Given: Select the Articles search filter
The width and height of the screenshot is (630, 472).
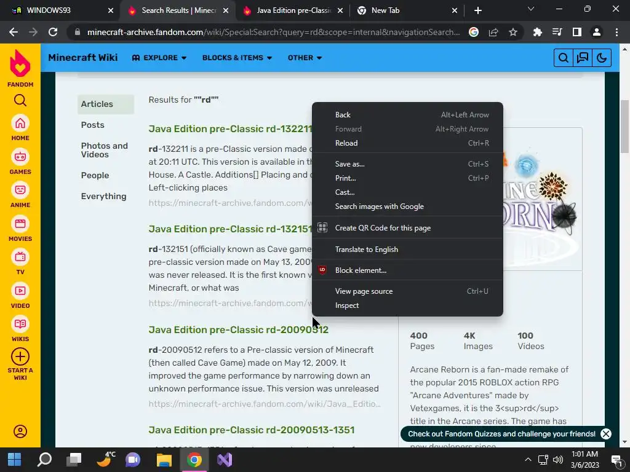Looking at the screenshot, I should click(106, 104).
